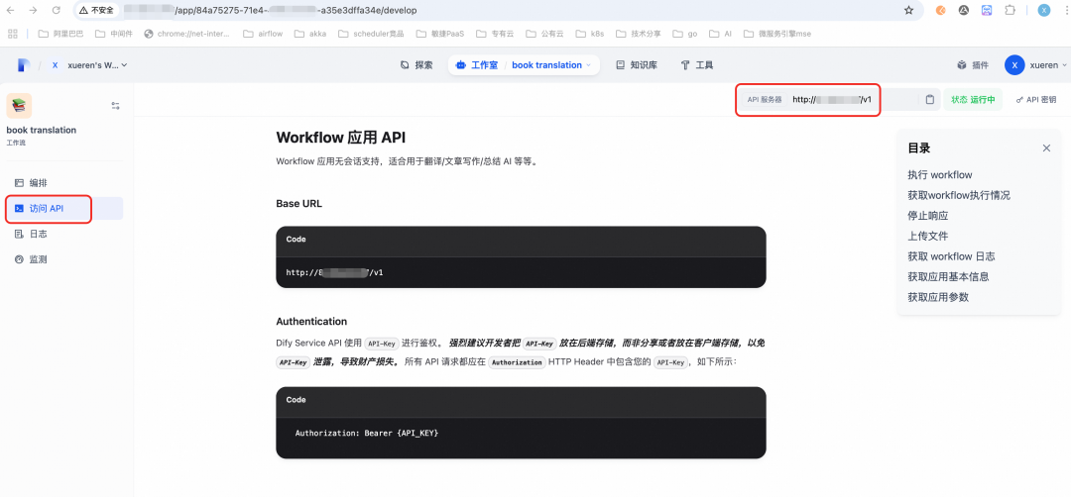Copy the API server URL with clipboard icon

(929, 100)
